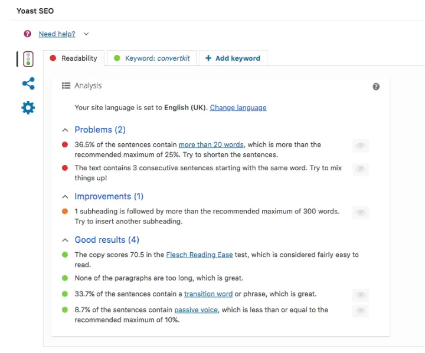Toggle eye highlight for passive voice result

(360, 311)
